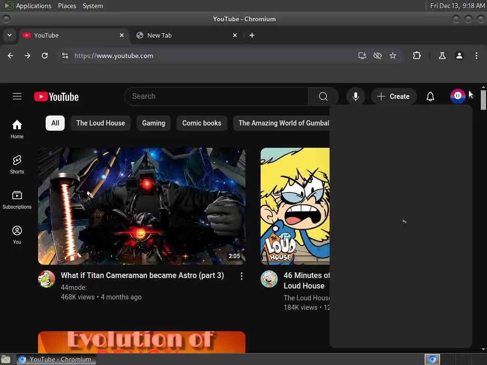The height and width of the screenshot is (365, 487).
Task: Open a new tab with plus button
Action: [252, 35]
